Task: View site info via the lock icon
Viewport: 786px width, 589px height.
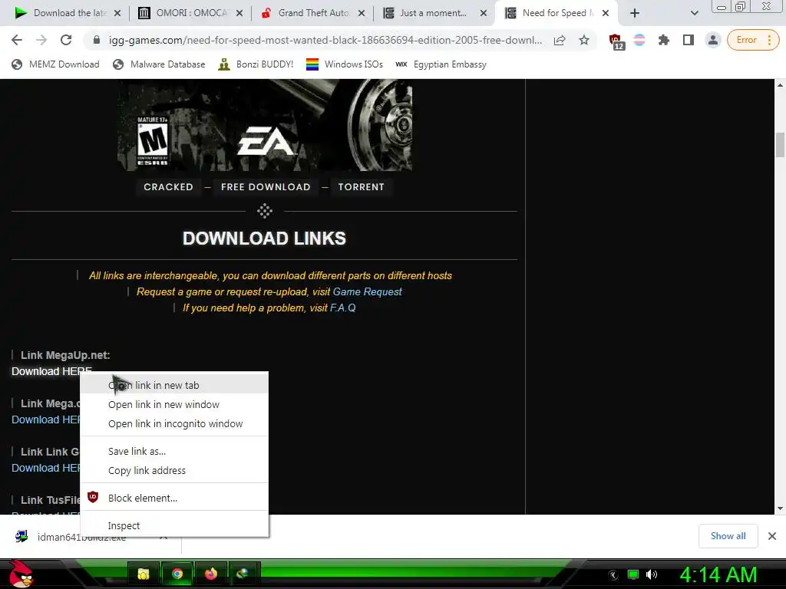Action: 97,40
